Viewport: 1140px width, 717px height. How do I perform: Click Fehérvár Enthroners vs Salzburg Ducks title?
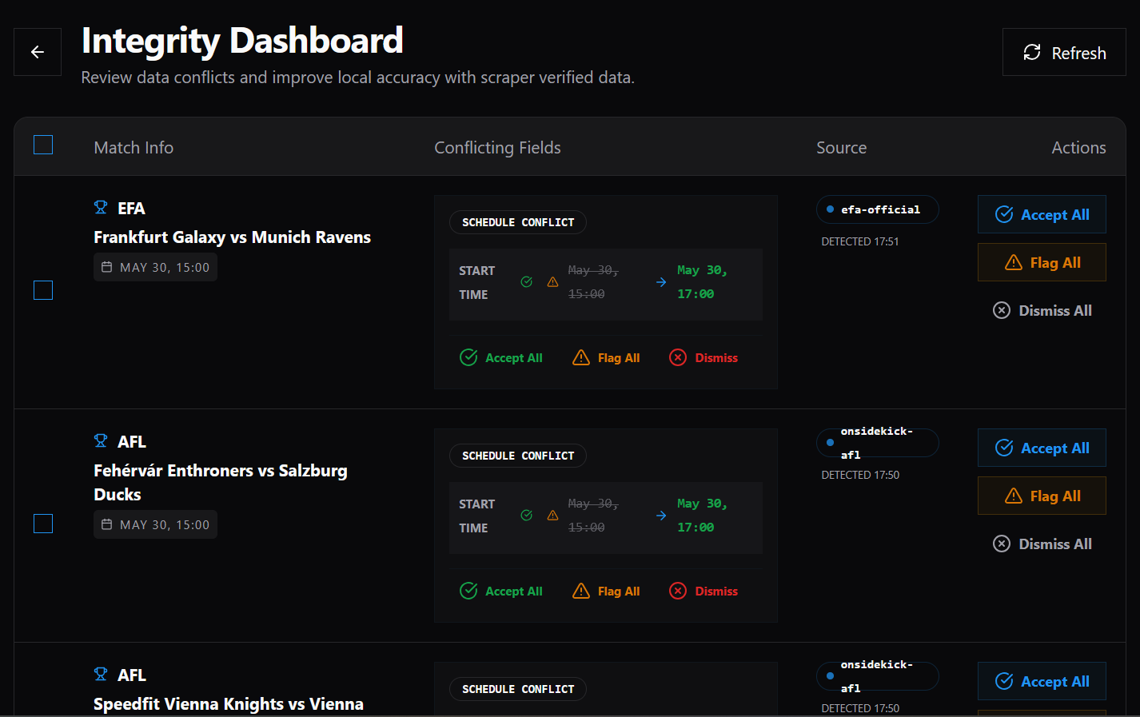coord(221,483)
